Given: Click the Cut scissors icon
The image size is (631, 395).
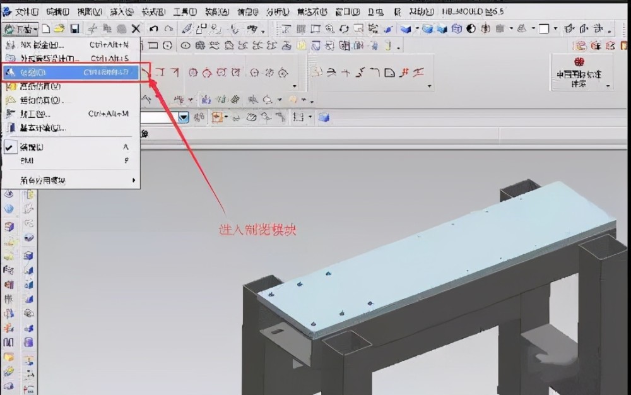Looking at the screenshot, I should tap(93, 28).
